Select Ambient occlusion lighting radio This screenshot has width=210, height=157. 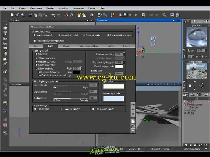[37, 62]
